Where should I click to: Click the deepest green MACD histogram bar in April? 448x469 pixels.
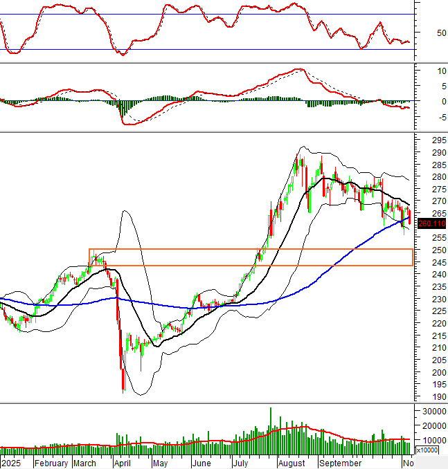(120, 111)
